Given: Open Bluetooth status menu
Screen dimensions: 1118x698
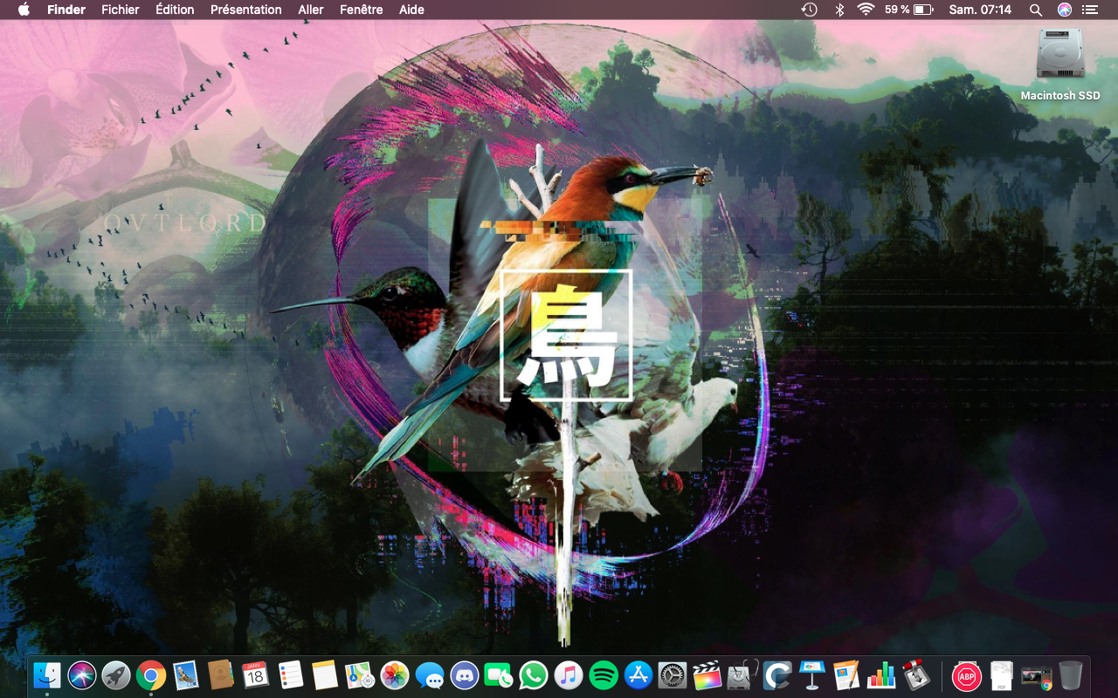Looking at the screenshot, I should tap(838, 10).
